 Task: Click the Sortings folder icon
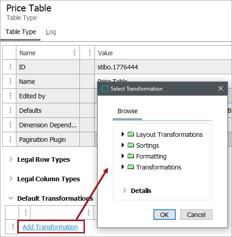(131, 145)
